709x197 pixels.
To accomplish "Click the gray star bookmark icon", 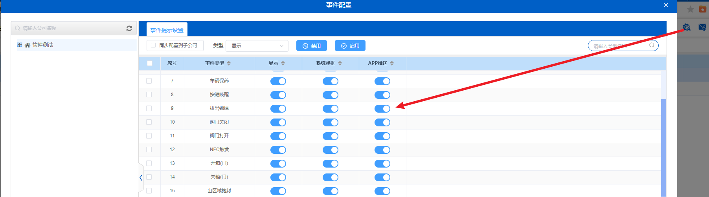I will pos(690,9).
